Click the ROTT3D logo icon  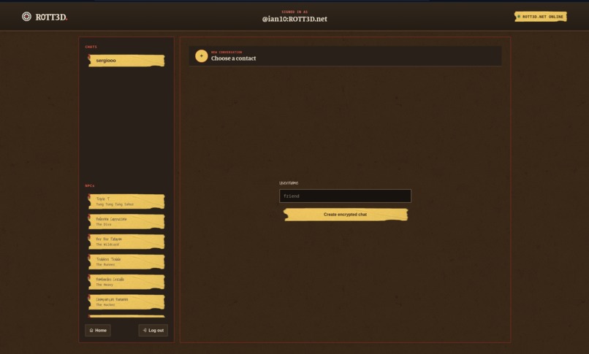[26, 17]
